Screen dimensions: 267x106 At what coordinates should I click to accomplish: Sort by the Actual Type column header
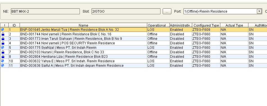click(234, 25)
